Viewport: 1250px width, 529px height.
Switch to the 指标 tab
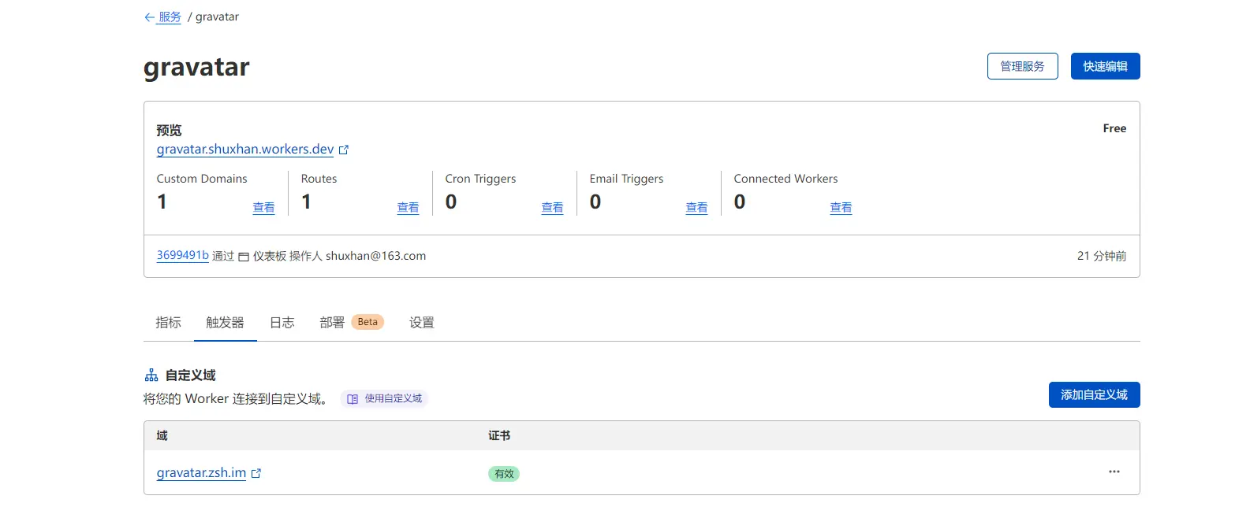168,323
